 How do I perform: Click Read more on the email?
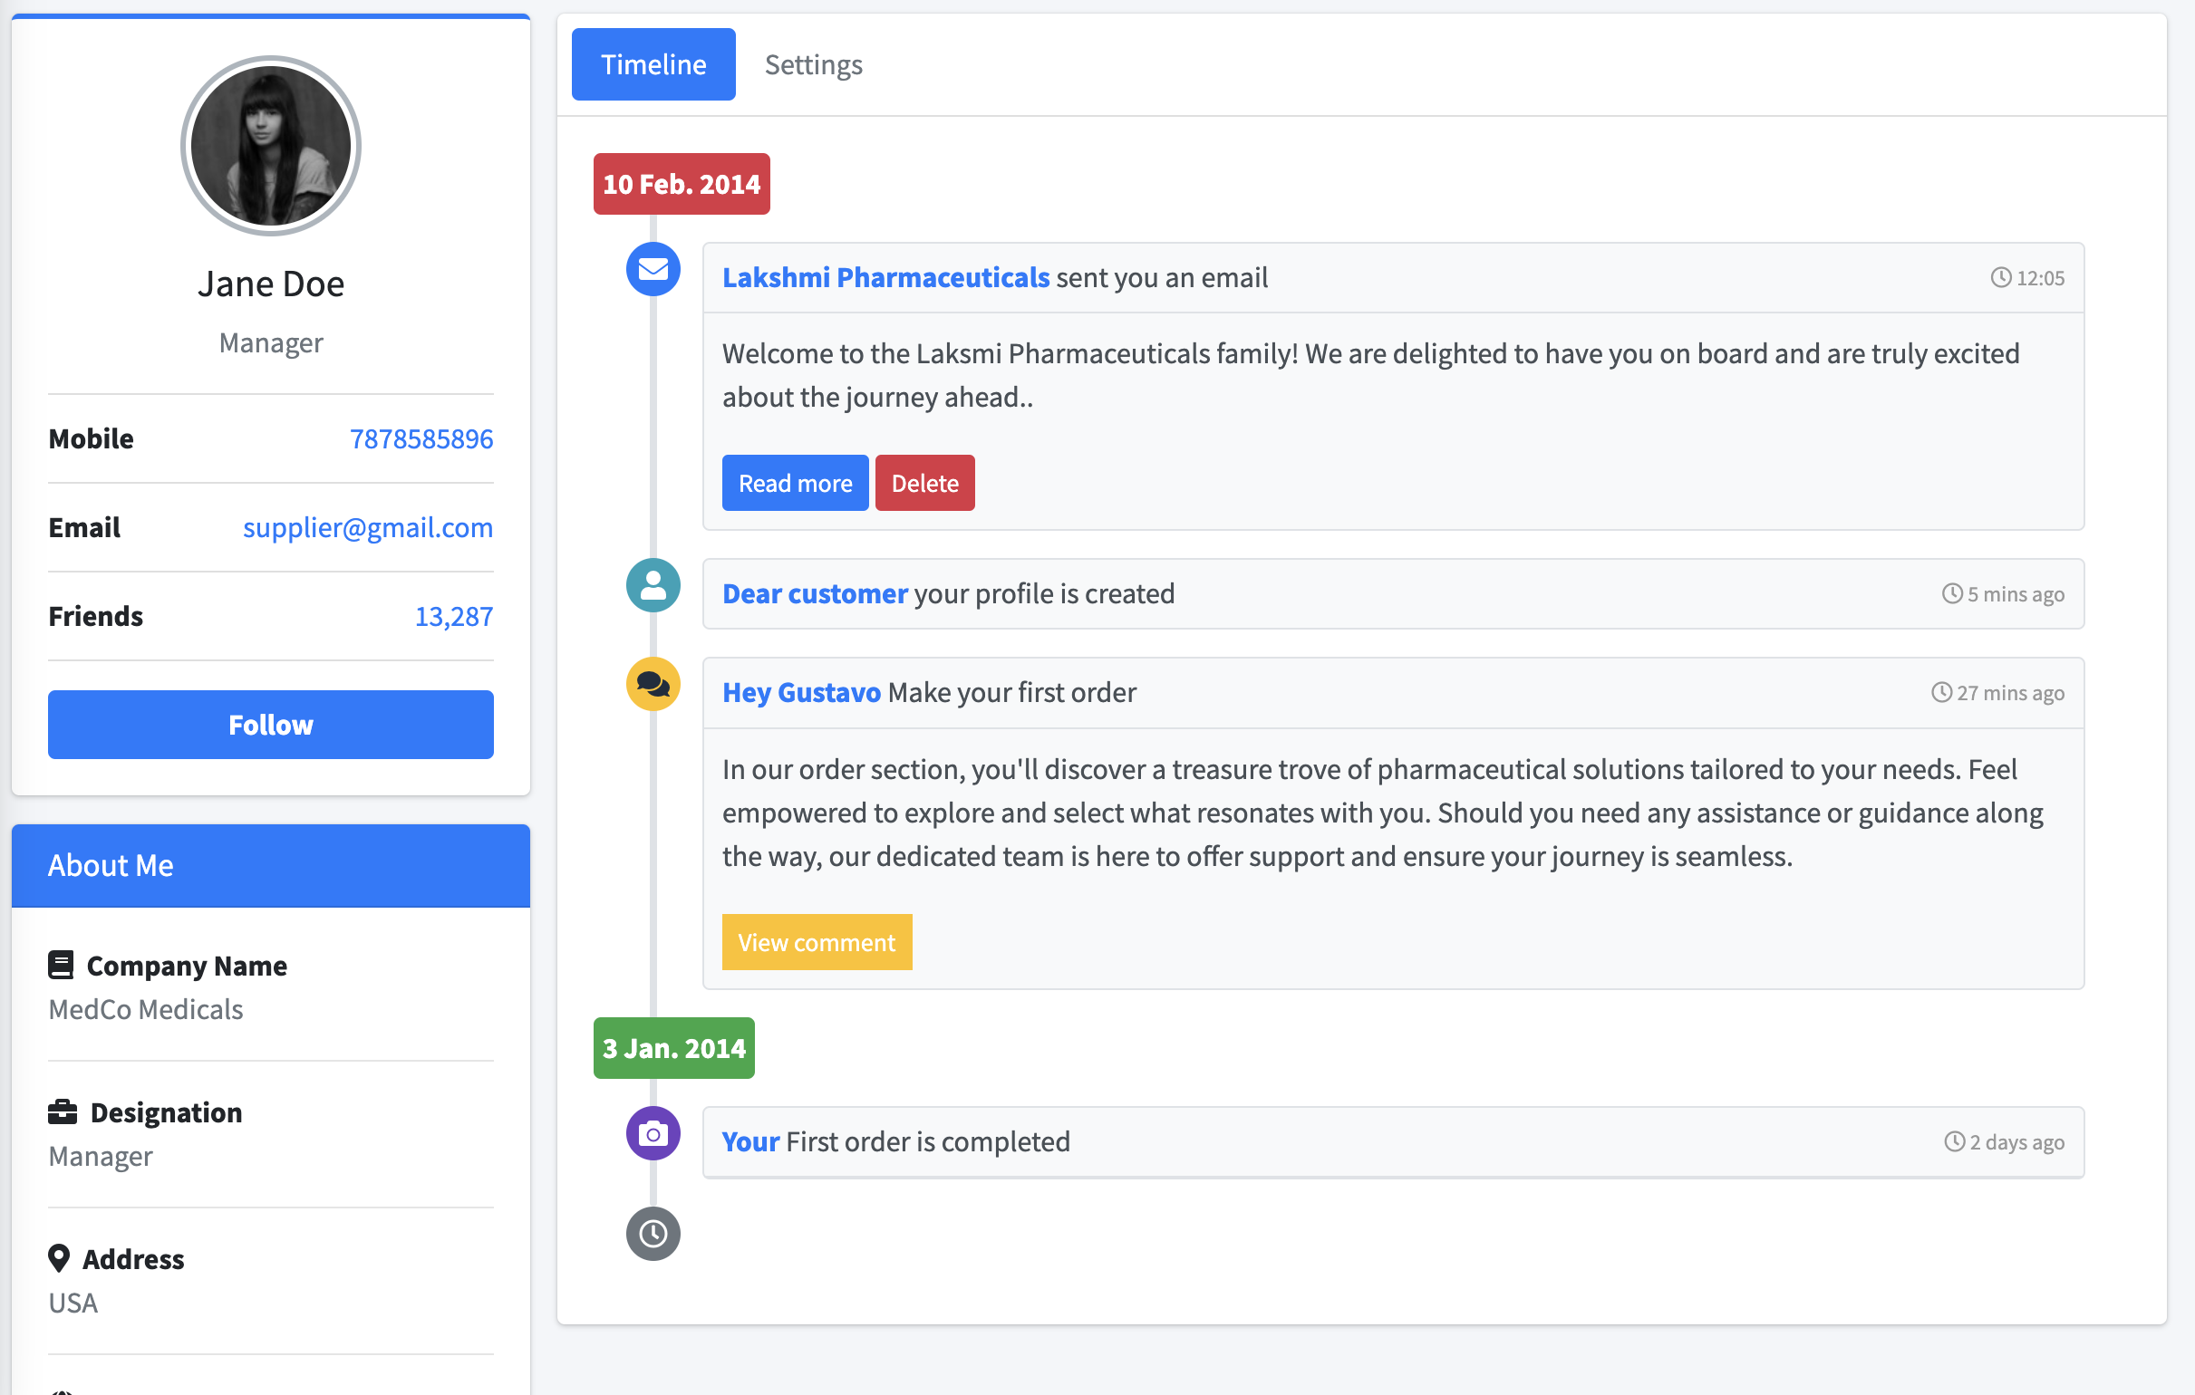[795, 483]
